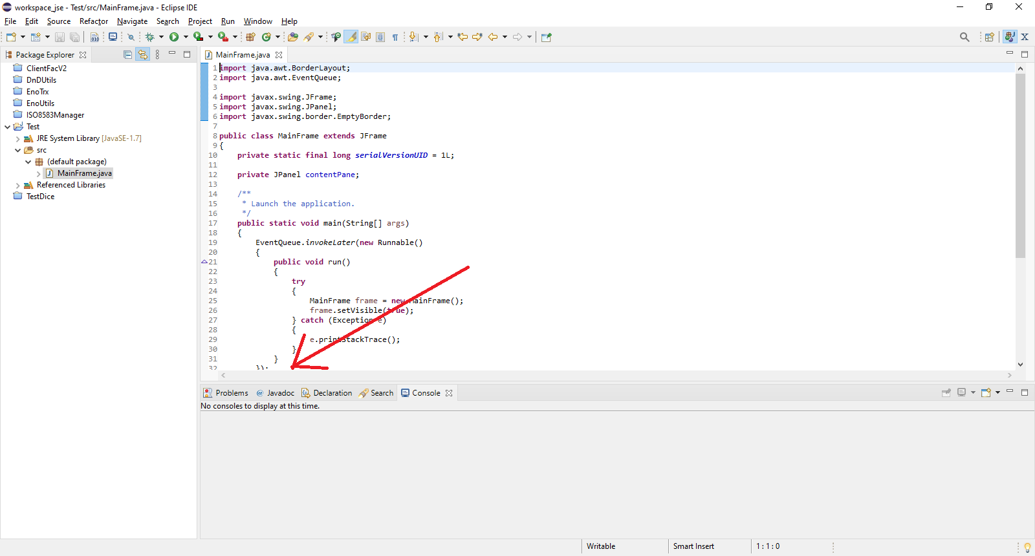
Task: Click the Save icon in toolbar
Action: coord(60,37)
